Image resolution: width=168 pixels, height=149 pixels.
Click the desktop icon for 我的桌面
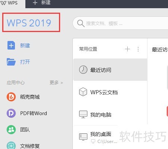pyautogui.click(x=83, y=137)
